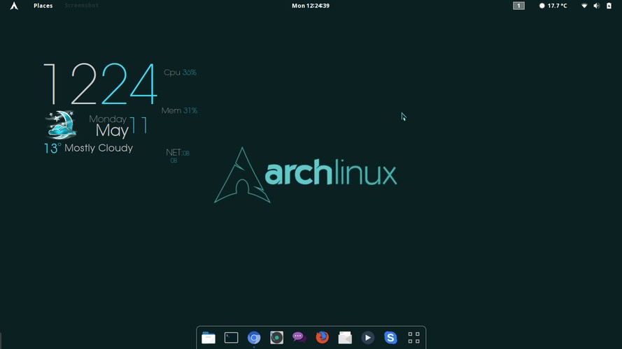Open the white file folder app icon
The height and width of the screenshot is (349, 622).
click(345, 338)
